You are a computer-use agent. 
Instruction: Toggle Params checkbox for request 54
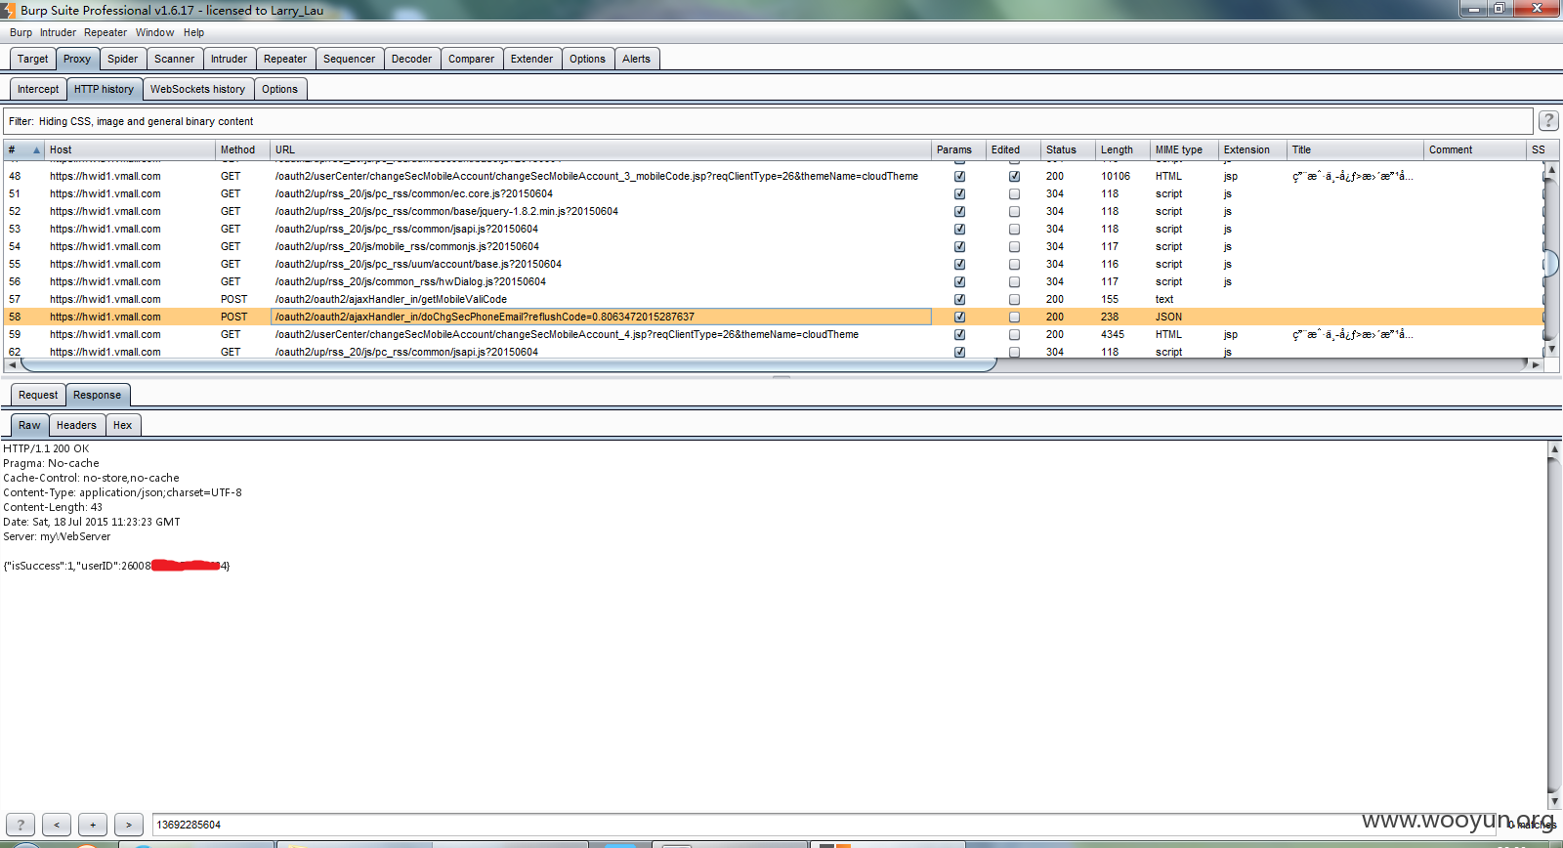(959, 247)
